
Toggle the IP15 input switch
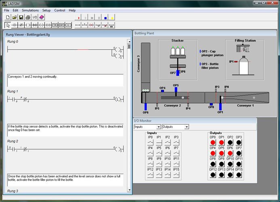pyautogui.click(x=176, y=175)
